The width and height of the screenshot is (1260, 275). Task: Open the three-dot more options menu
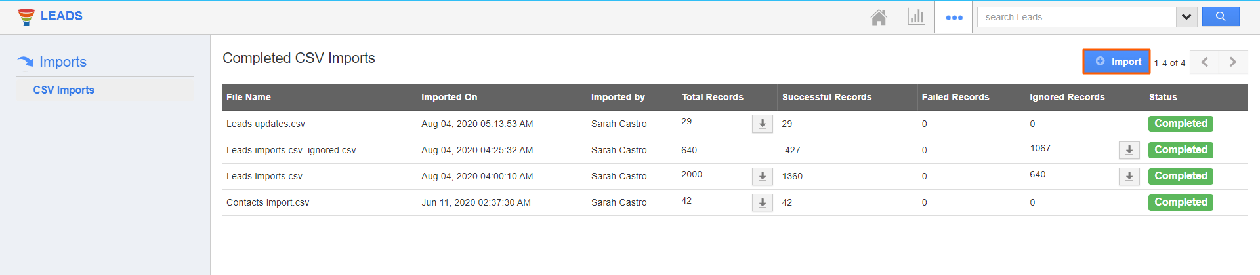(x=954, y=18)
